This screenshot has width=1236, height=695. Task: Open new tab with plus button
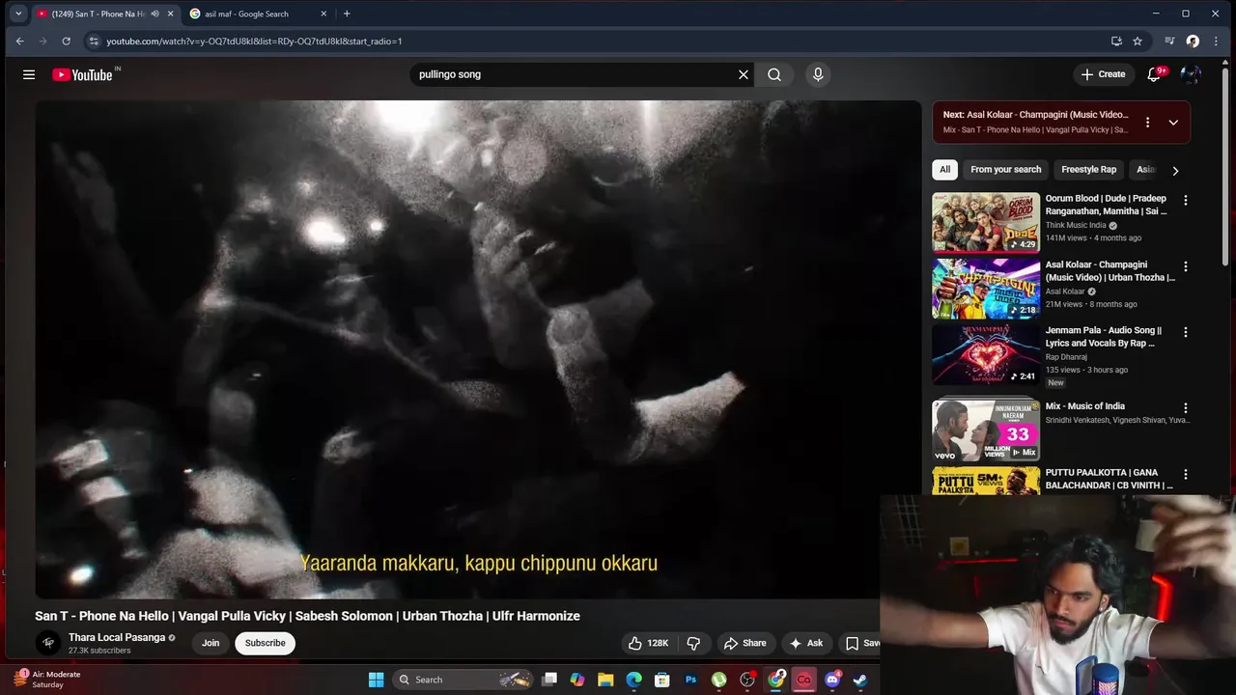347,14
